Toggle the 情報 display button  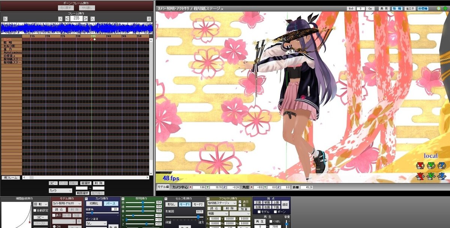(397, 9)
